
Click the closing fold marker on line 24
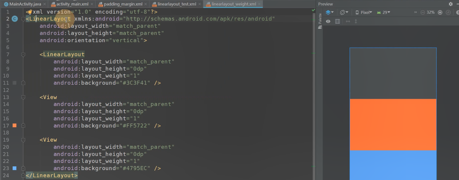coord(23,175)
